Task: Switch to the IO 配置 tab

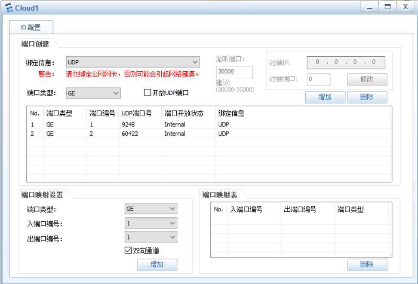Action: (32, 27)
